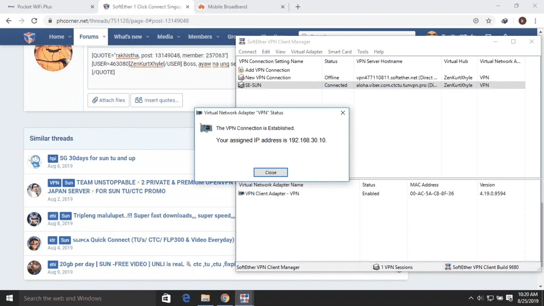Expand the Members dropdown arrow
The image size is (544, 306).
point(218,37)
